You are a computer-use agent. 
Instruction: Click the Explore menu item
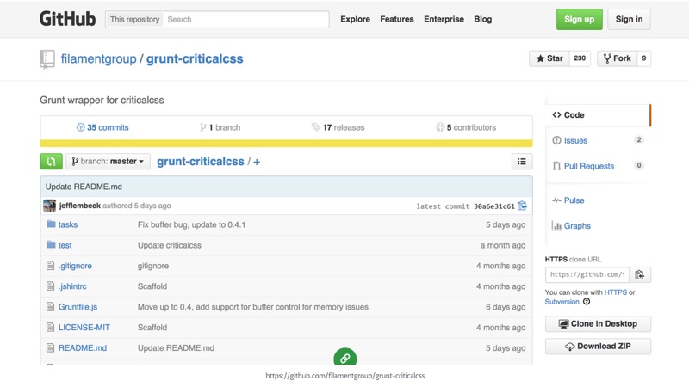tap(355, 19)
